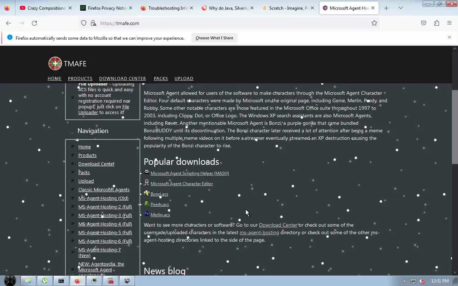
Task: Open Firefox View pinned icon
Action: [7, 8]
